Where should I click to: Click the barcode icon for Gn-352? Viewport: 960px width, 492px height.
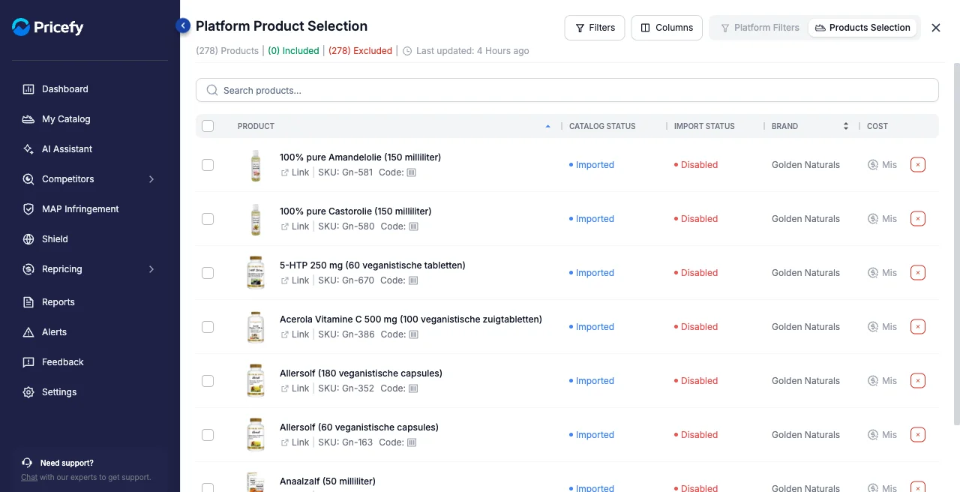(x=413, y=388)
